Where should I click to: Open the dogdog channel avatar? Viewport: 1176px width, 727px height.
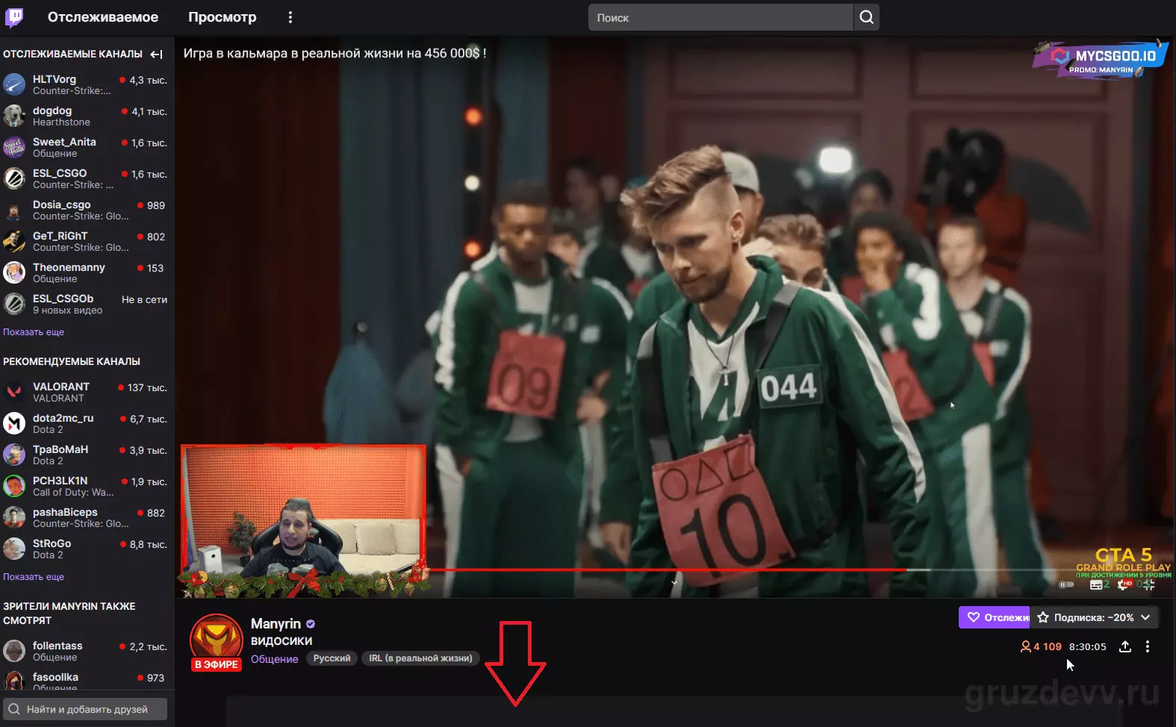pyautogui.click(x=14, y=116)
